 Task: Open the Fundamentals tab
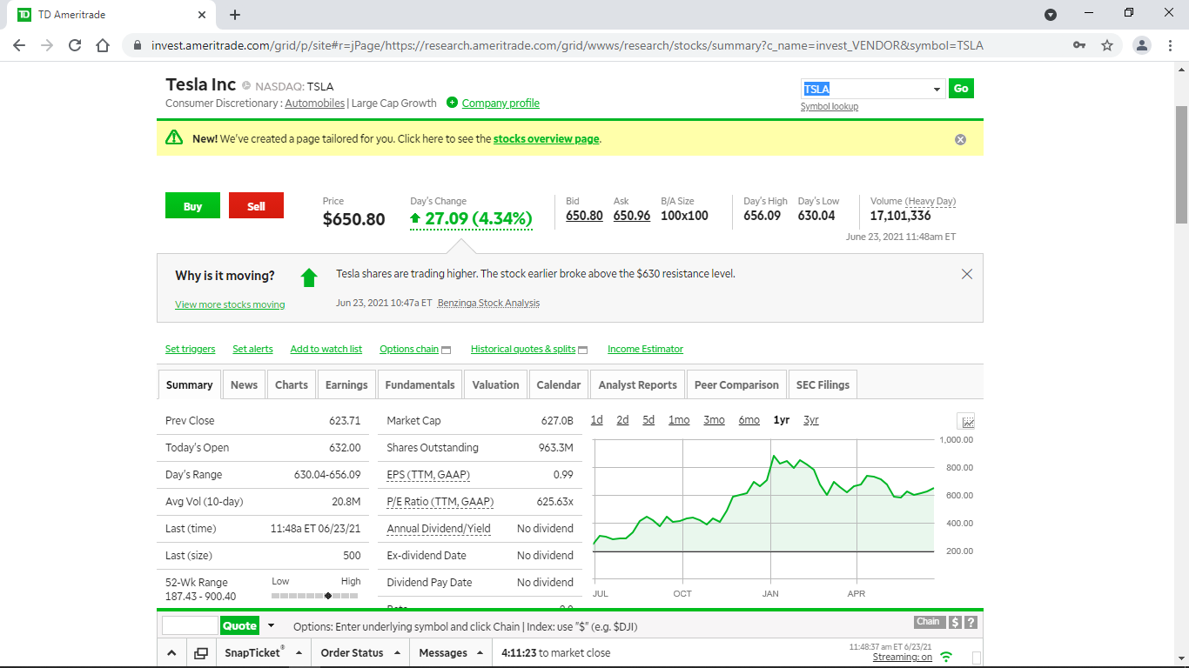(x=420, y=384)
